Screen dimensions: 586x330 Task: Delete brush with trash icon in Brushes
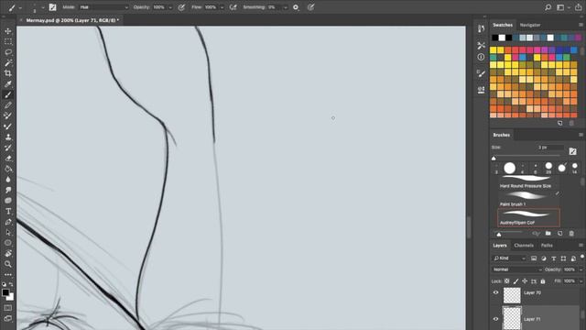[571, 234]
